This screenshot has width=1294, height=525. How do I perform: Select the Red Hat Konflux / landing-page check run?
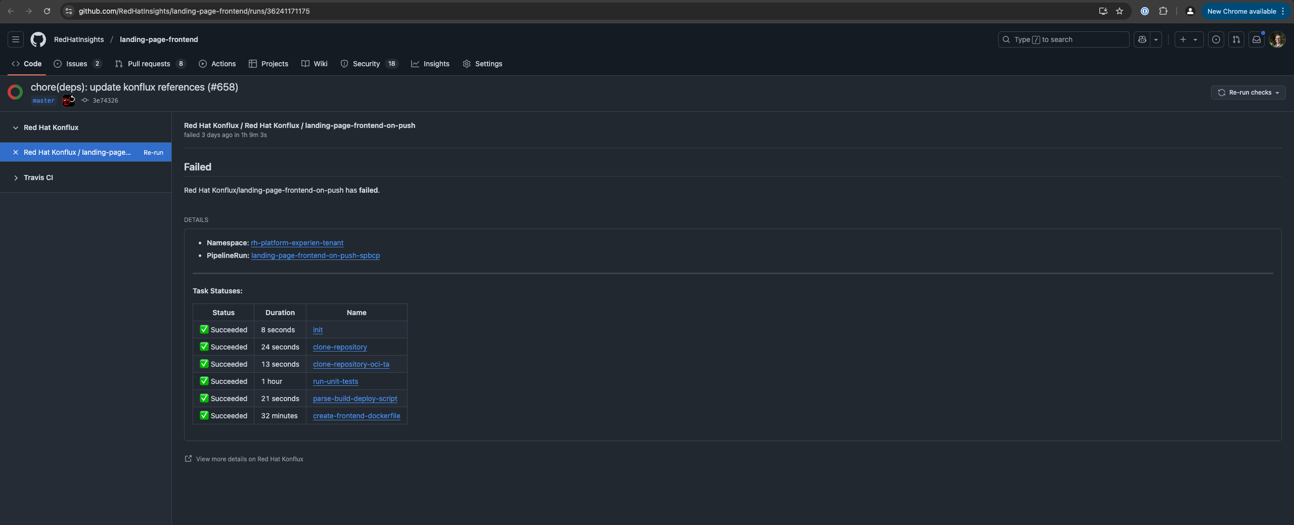77,152
